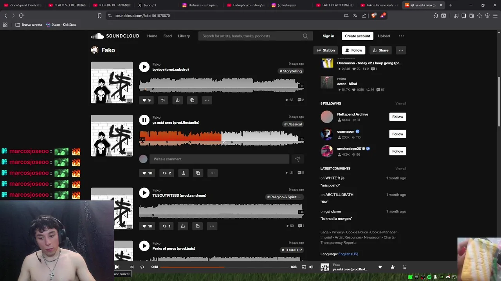Viewport: 501px width, 281px height.
Task: Change language English (US)
Action: coord(348,254)
